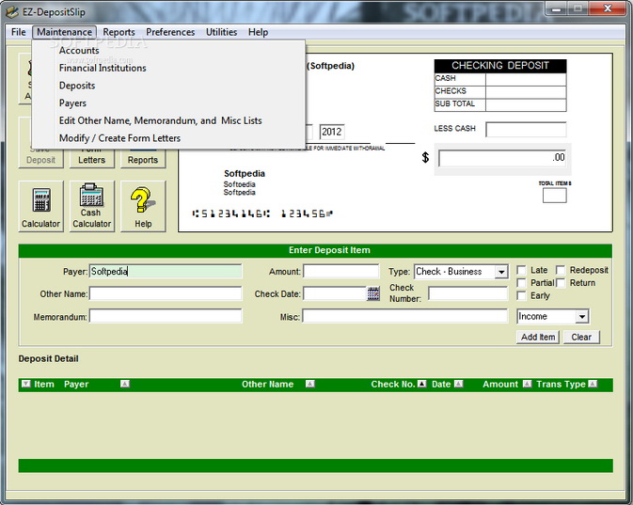The height and width of the screenshot is (505, 633).
Task: Open the Check Date calendar picker
Action: point(373,294)
